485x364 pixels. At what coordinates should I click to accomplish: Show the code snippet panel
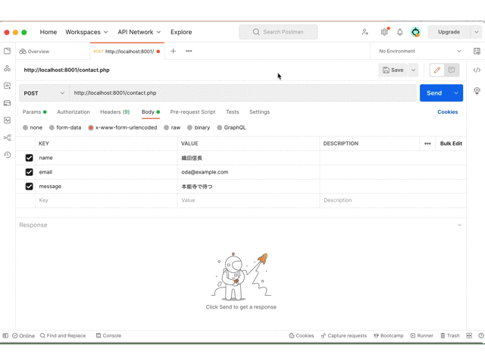click(x=477, y=70)
